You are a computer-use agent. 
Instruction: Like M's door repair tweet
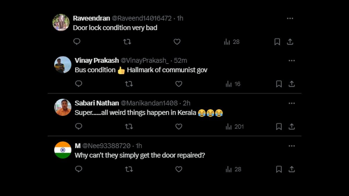point(179,169)
